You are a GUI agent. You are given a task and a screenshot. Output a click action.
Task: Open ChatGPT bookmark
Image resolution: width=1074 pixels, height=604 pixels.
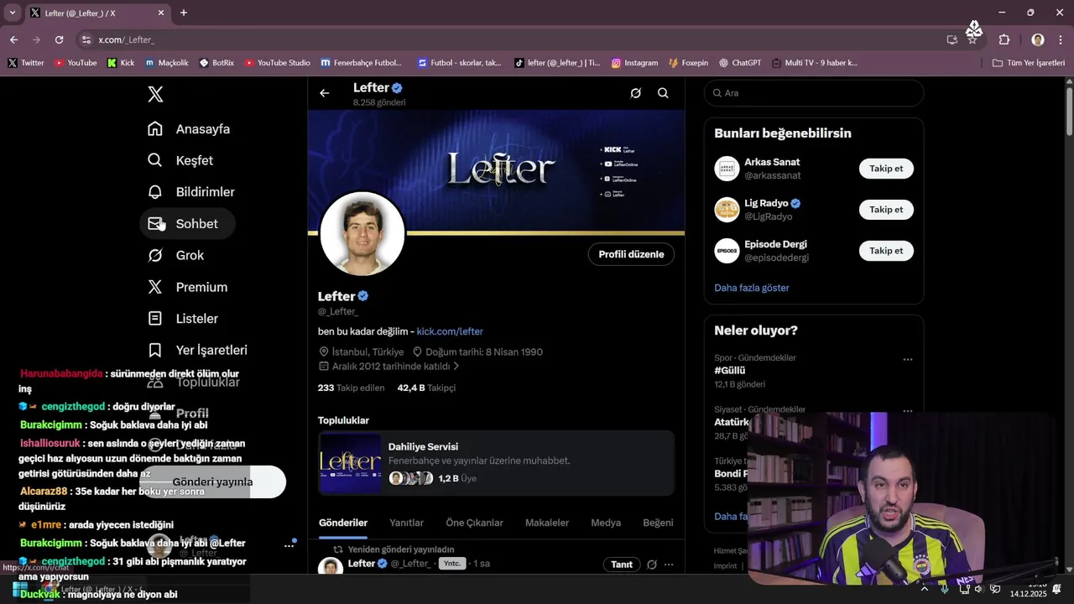point(740,63)
